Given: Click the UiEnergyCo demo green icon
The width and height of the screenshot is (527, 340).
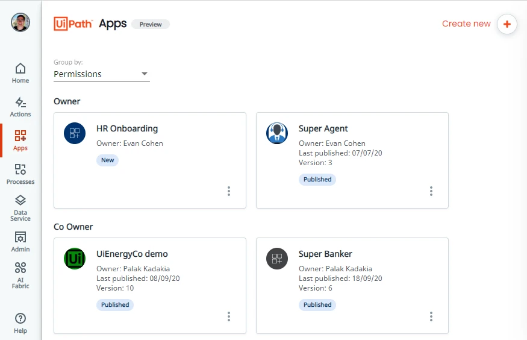Looking at the screenshot, I should (x=75, y=259).
